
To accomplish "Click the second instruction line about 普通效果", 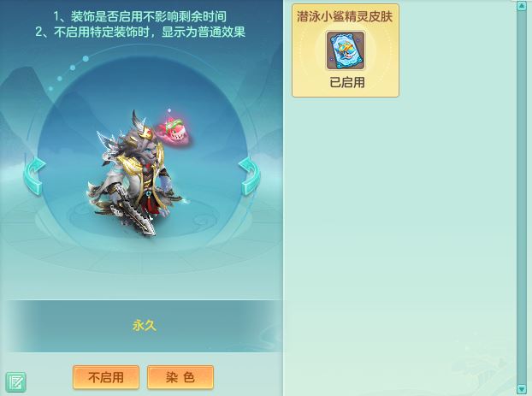I will pos(140,32).
